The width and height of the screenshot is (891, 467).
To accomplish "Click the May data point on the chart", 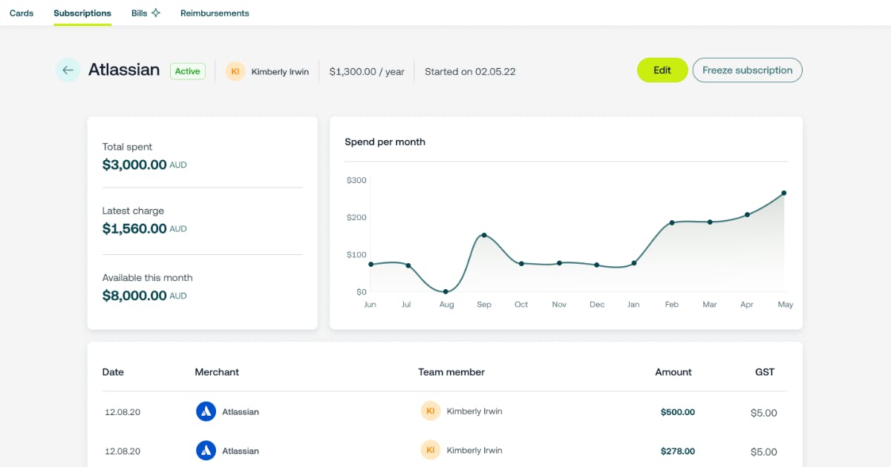I will coord(785,193).
